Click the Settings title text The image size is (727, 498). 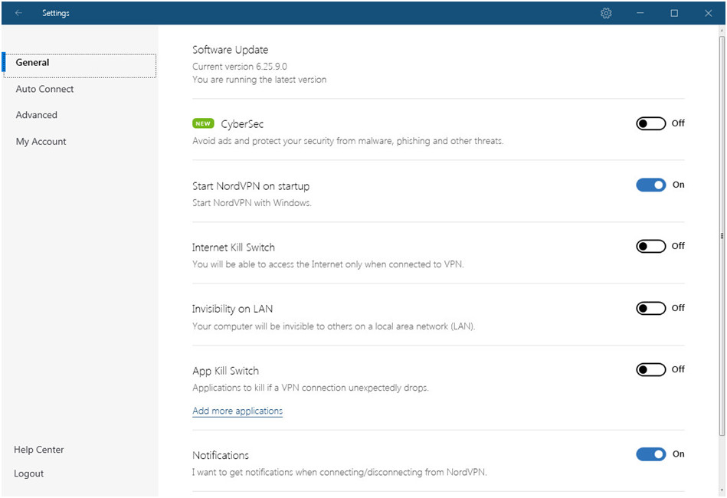56,13
